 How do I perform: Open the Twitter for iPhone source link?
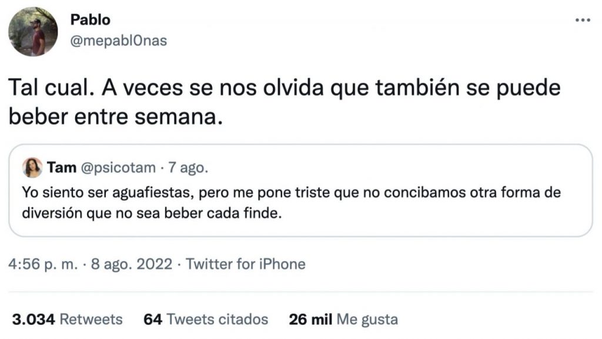(x=246, y=264)
